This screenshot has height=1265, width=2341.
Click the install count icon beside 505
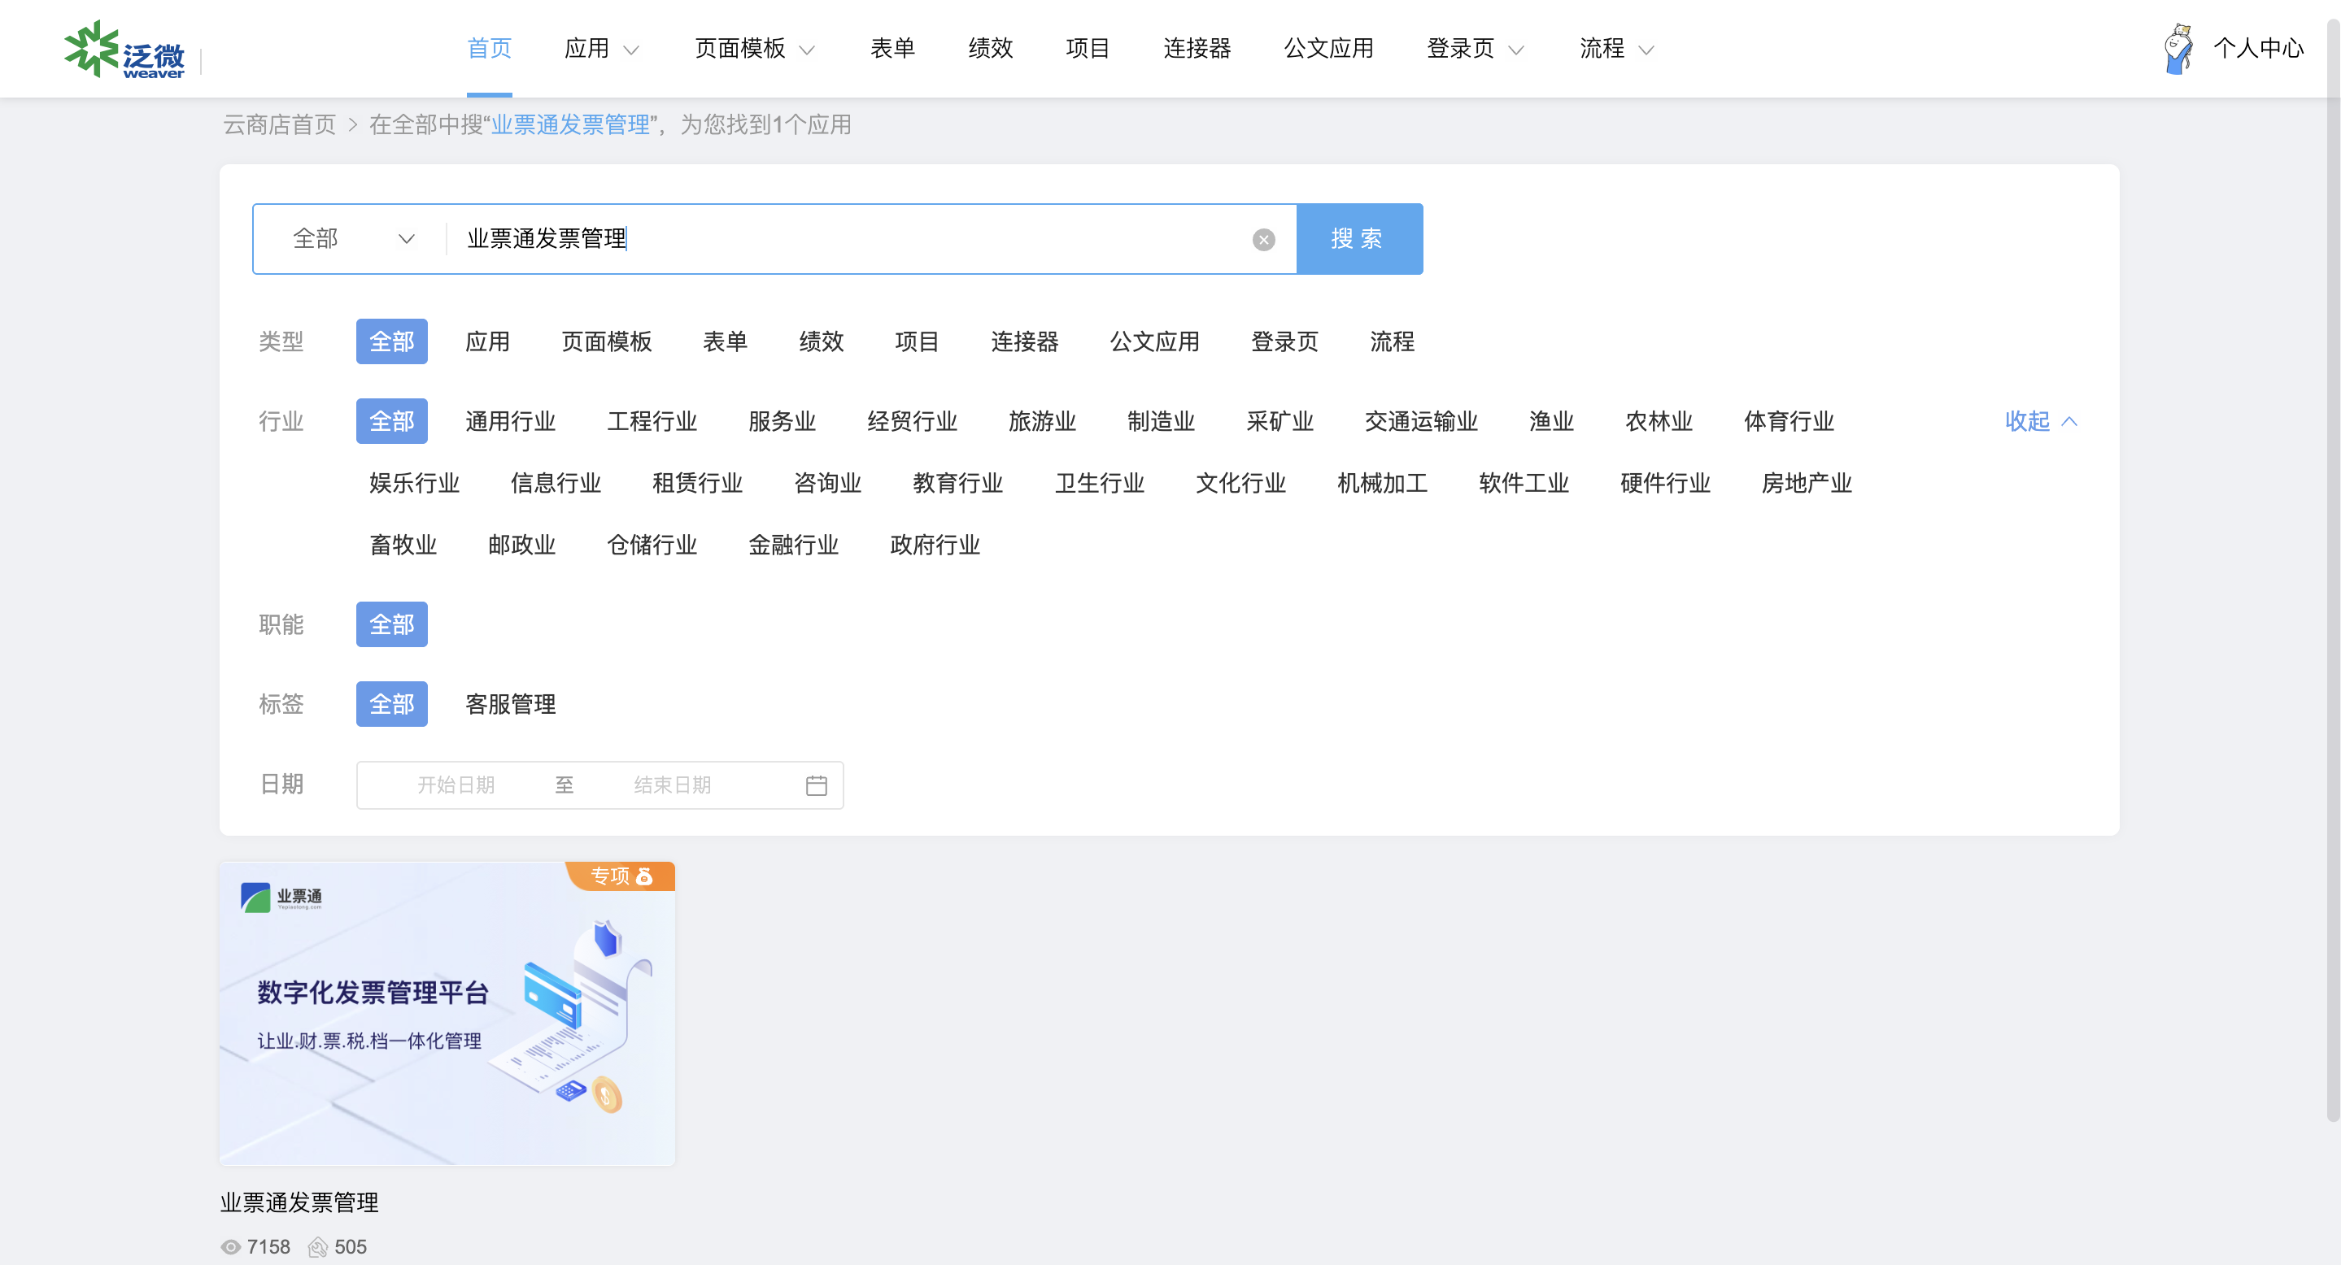(x=317, y=1247)
